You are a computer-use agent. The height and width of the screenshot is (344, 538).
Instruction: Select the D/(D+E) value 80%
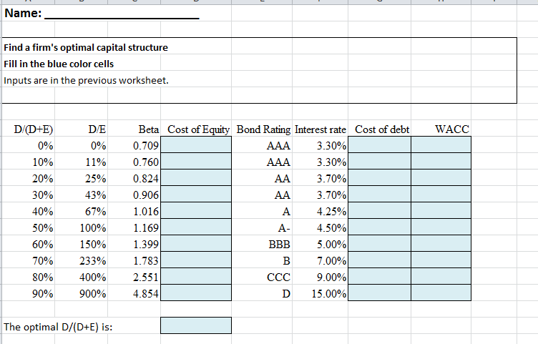pyautogui.click(x=43, y=277)
